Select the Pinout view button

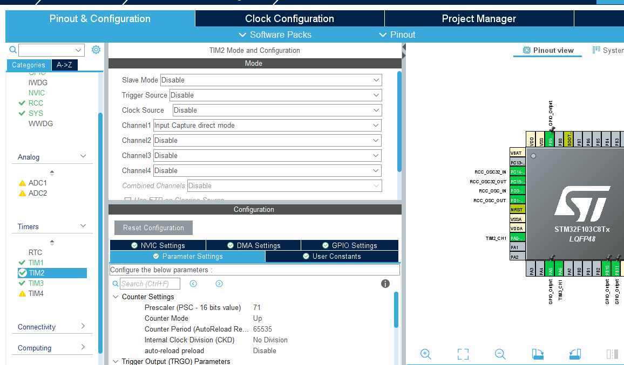click(x=547, y=51)
